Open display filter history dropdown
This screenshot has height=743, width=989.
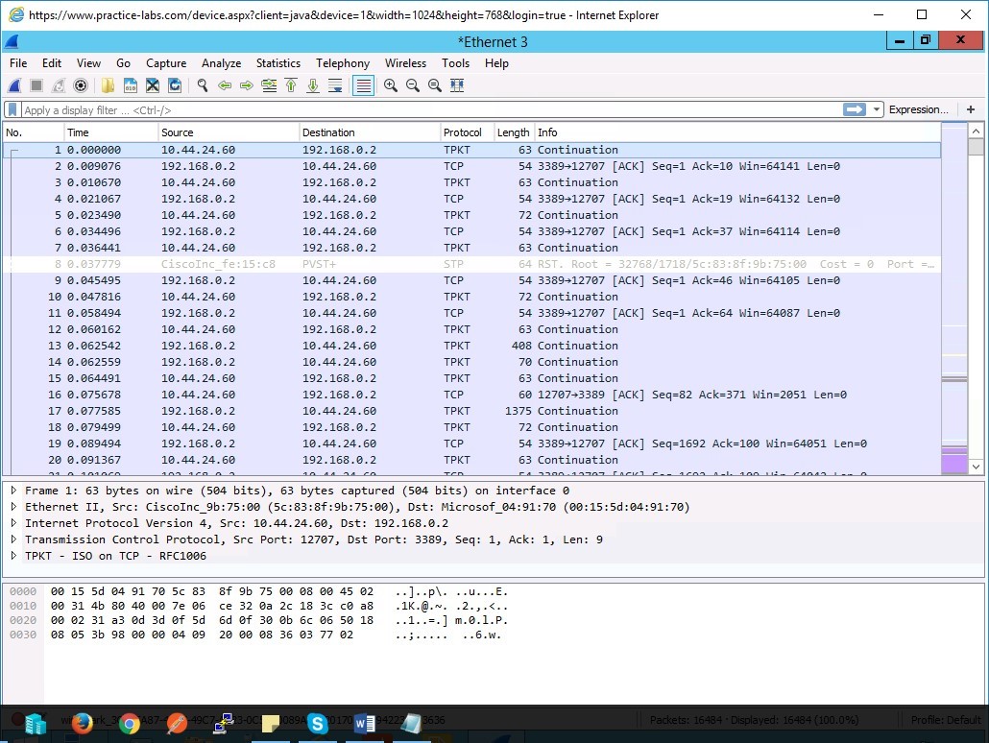876,109
